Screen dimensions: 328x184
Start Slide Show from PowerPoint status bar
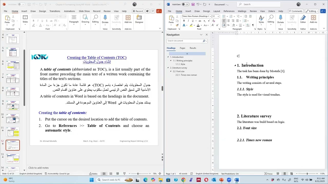(x=124, y=174)
